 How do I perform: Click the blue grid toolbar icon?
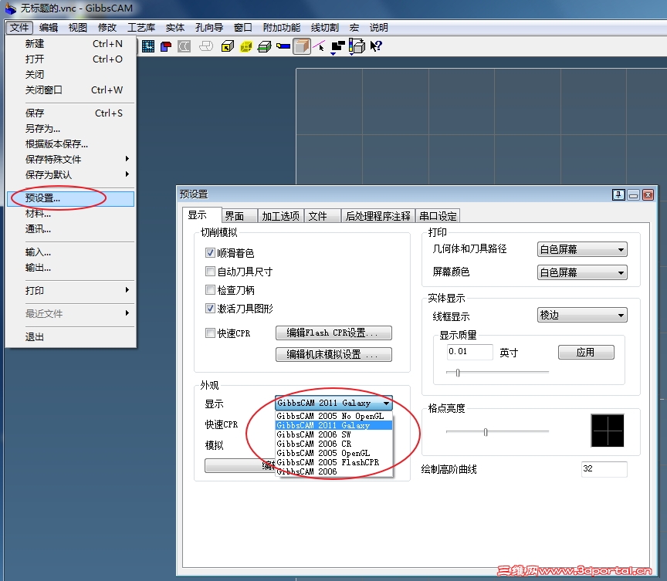(x=148, y=46)
